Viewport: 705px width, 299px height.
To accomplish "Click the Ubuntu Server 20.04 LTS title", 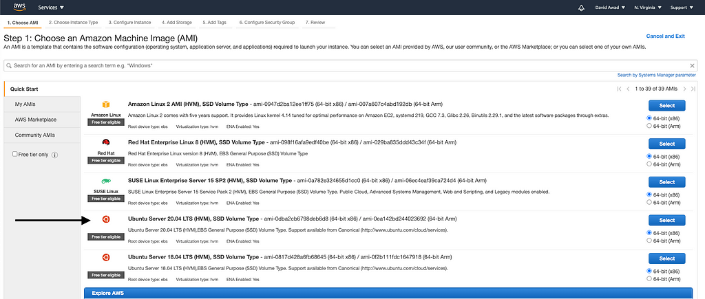I will (x=193, y=219).
